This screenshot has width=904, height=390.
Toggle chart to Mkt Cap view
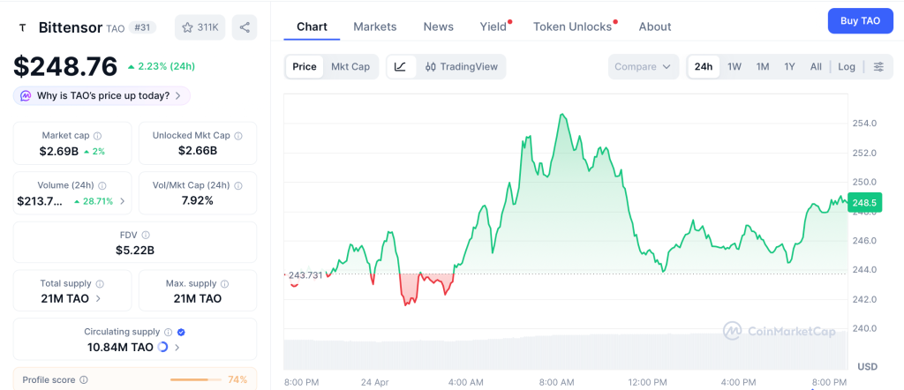pyautogui.click(x=350, y=67)
